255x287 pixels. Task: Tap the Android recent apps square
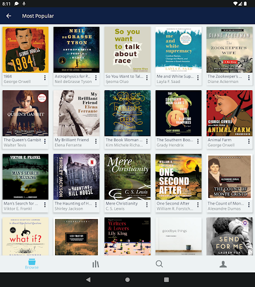(166, 280)
